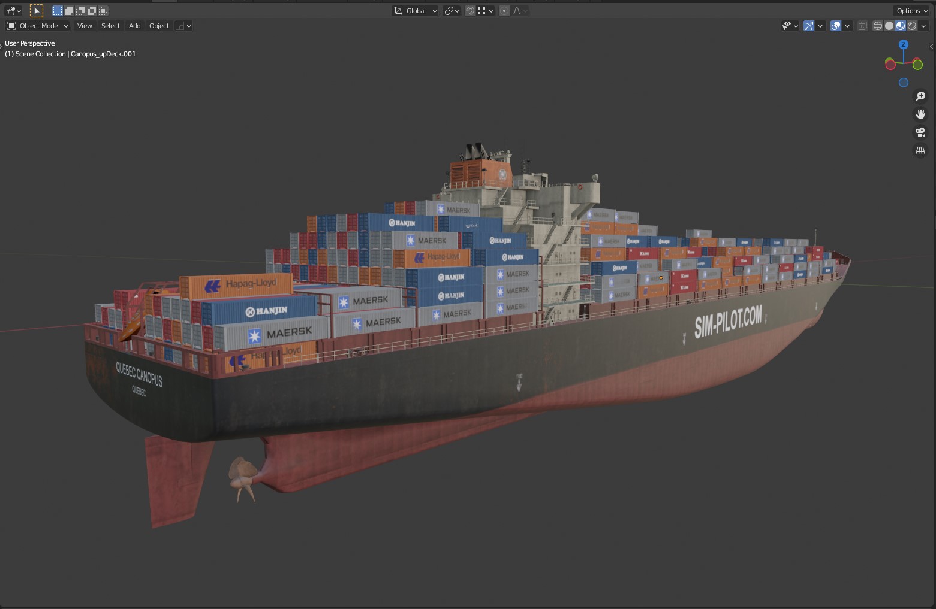Switch perspective/orthographic grid icon

coord(920,150)
